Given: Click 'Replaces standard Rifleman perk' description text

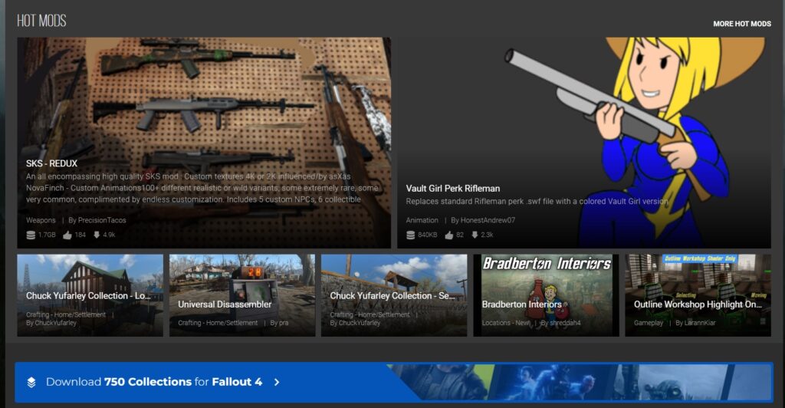Looking at the screenshot, I should tap(537, 201).
